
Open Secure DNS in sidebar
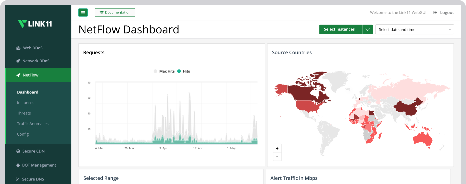coord(33,179)
